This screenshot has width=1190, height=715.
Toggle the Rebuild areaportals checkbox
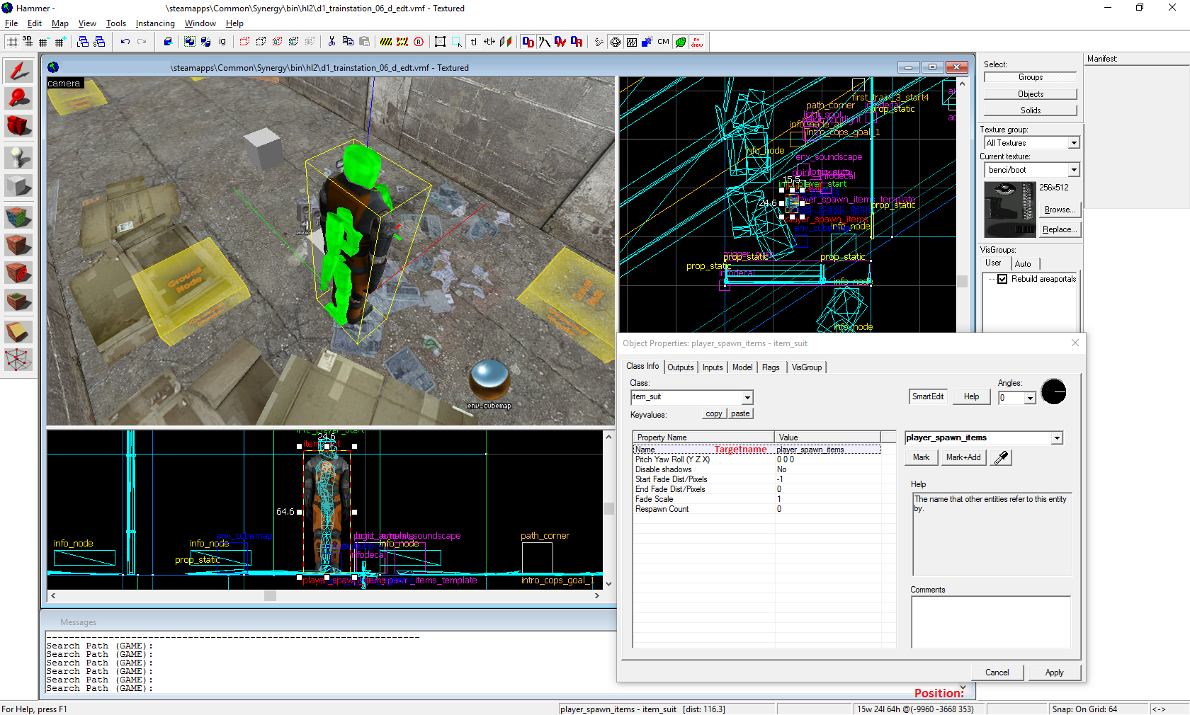pyautogui.click(x=1002, y=279)
